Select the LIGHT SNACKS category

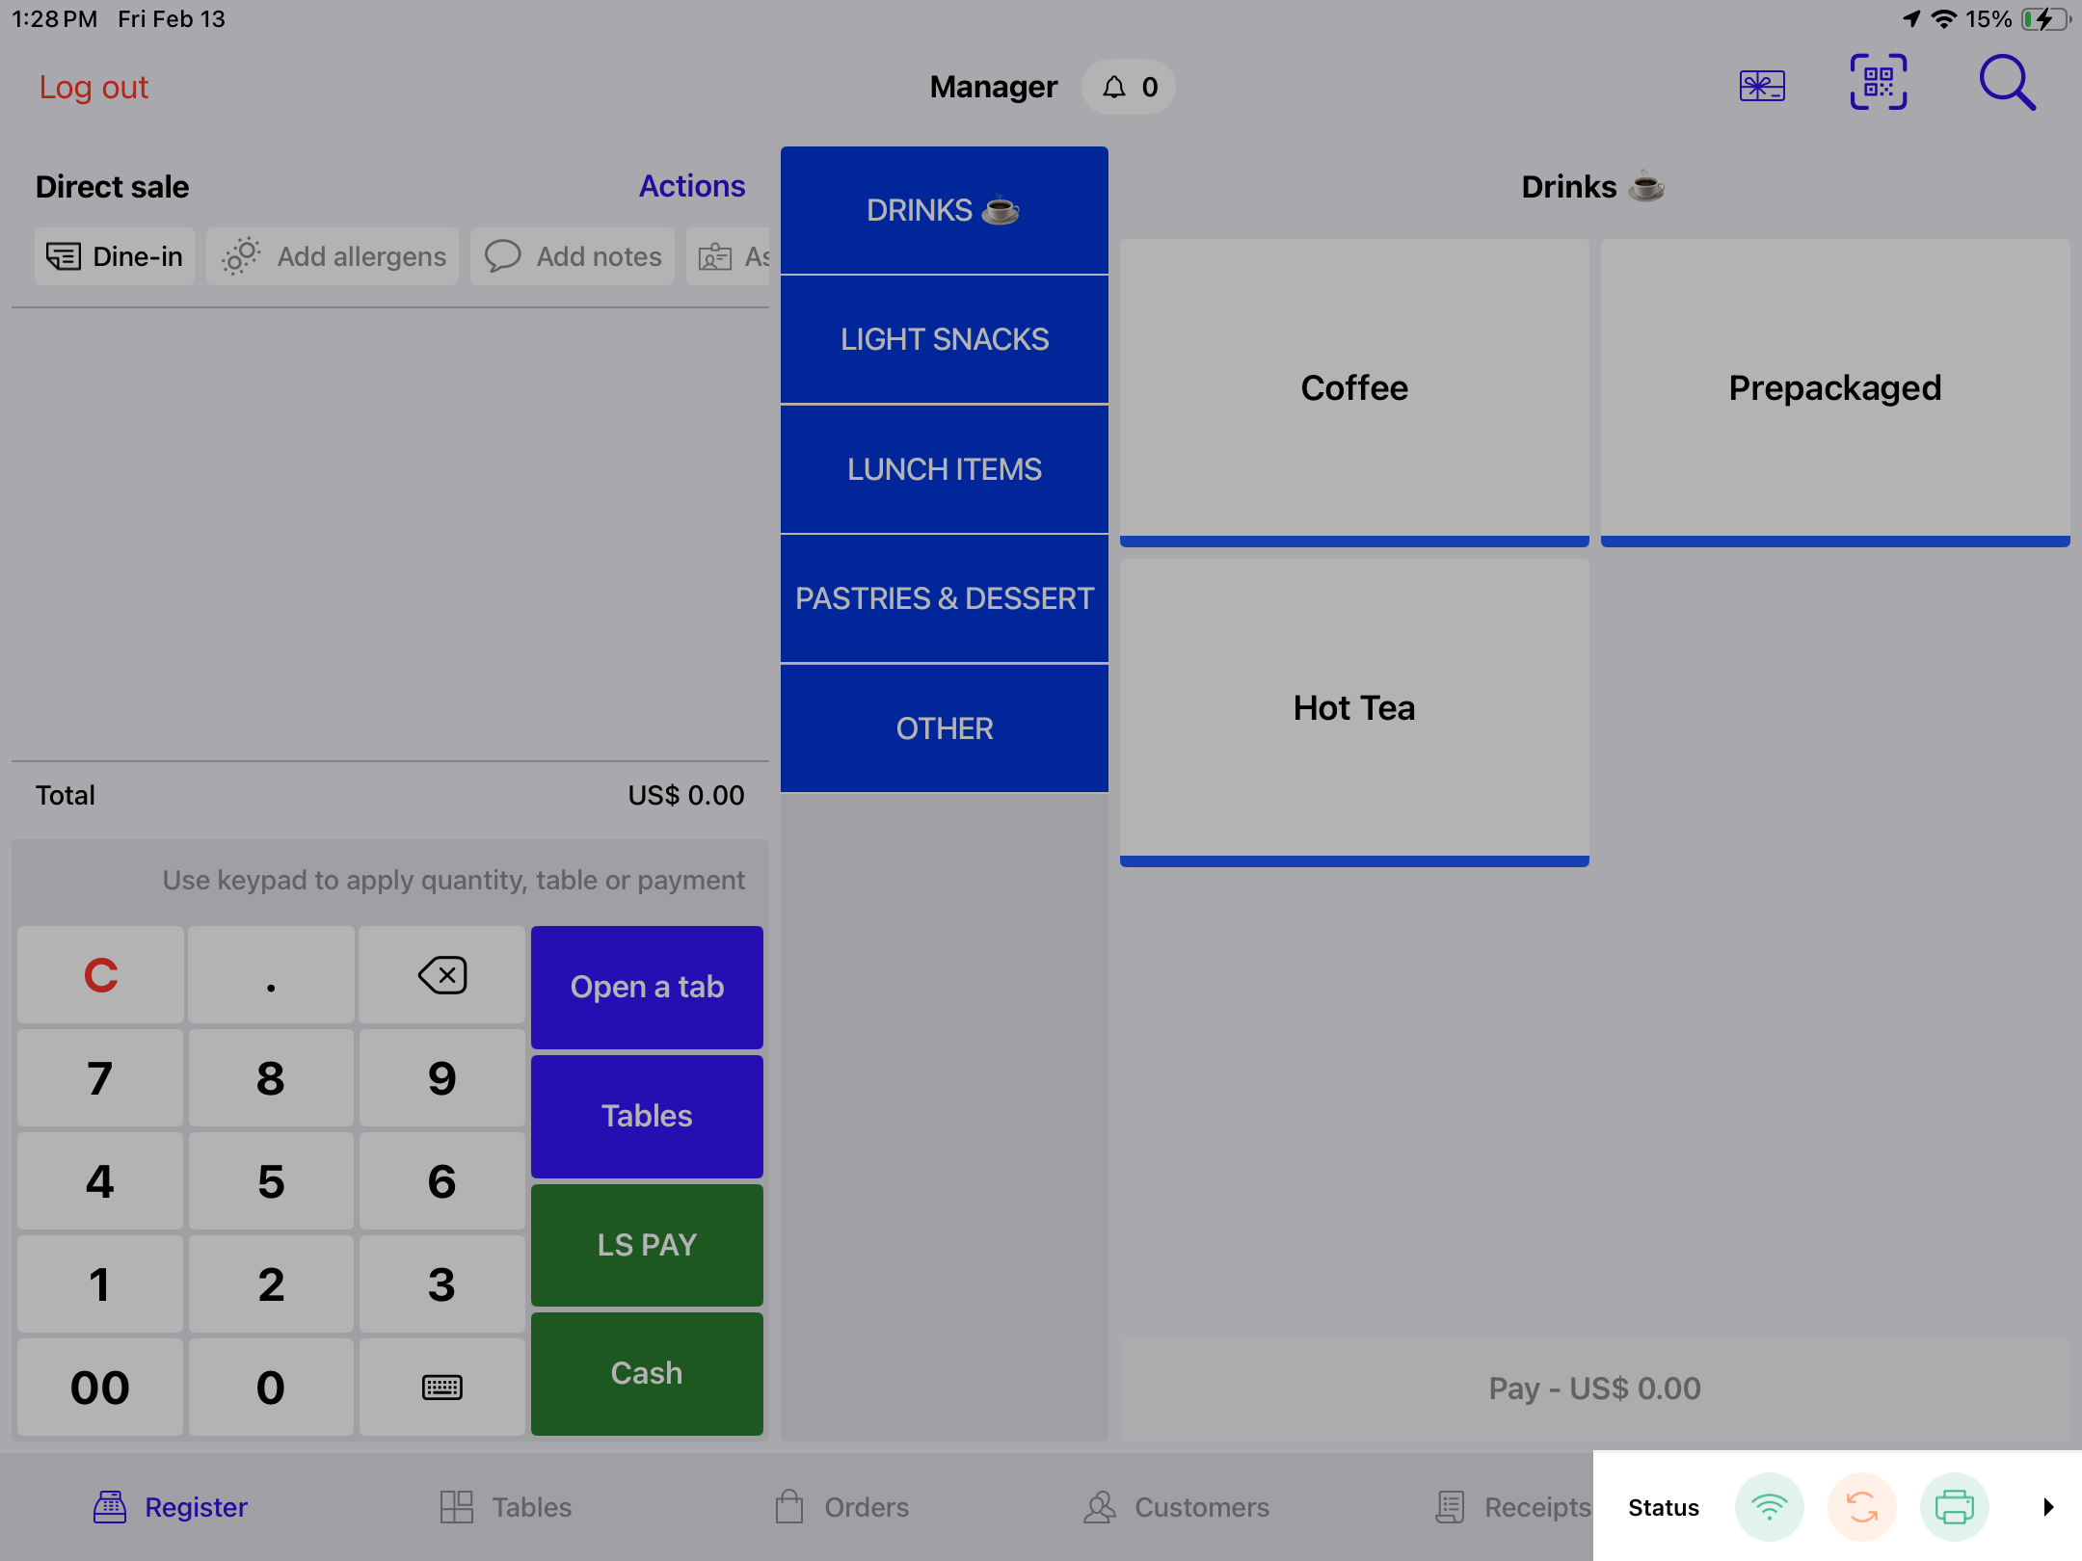[944, 339]
